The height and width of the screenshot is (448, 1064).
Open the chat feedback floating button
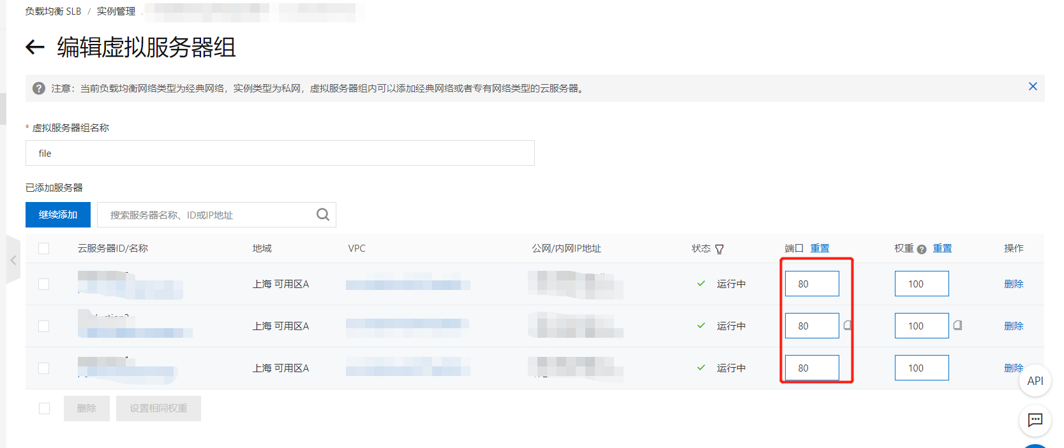(1035, 420)
